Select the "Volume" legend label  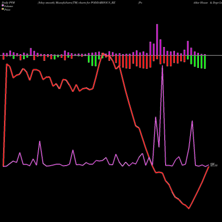8,6
